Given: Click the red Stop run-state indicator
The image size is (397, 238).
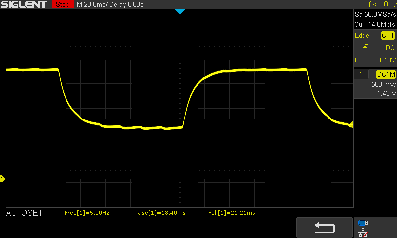Looking at the screenshot, I should click(x=63, y=4).
